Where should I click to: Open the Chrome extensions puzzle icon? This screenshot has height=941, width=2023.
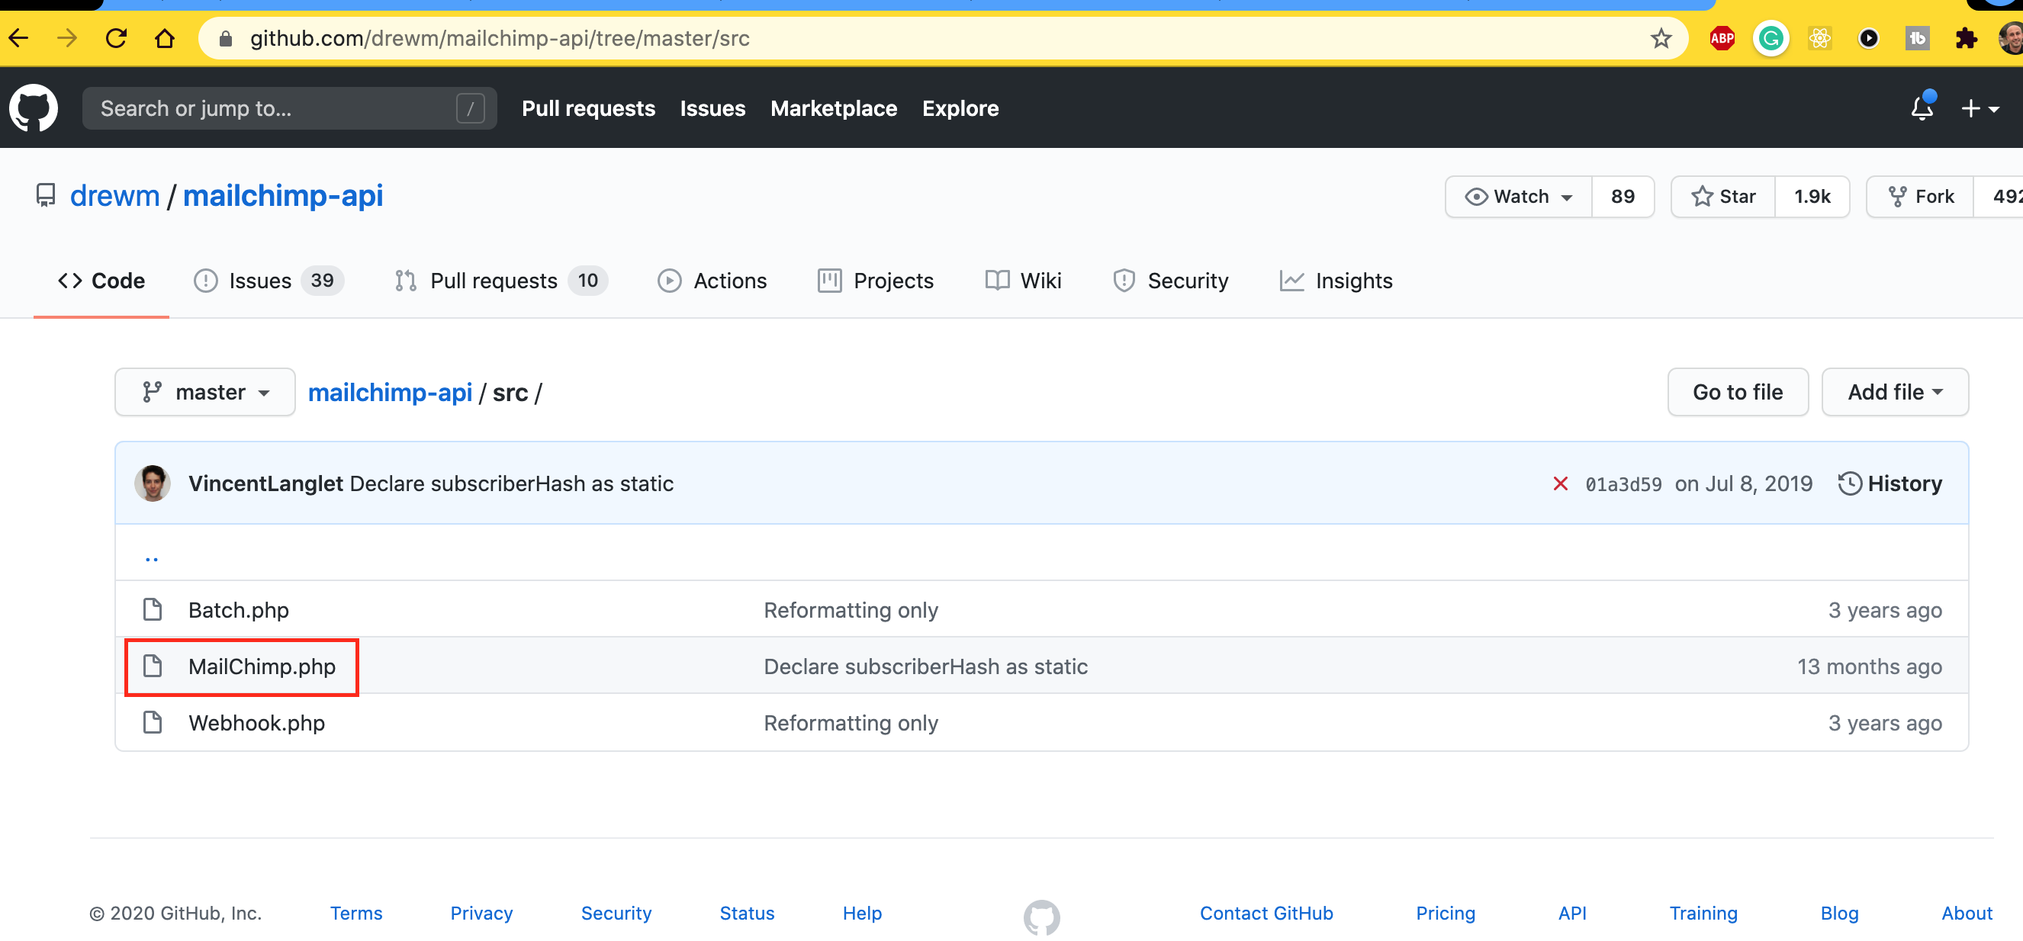coord(1966,38)
